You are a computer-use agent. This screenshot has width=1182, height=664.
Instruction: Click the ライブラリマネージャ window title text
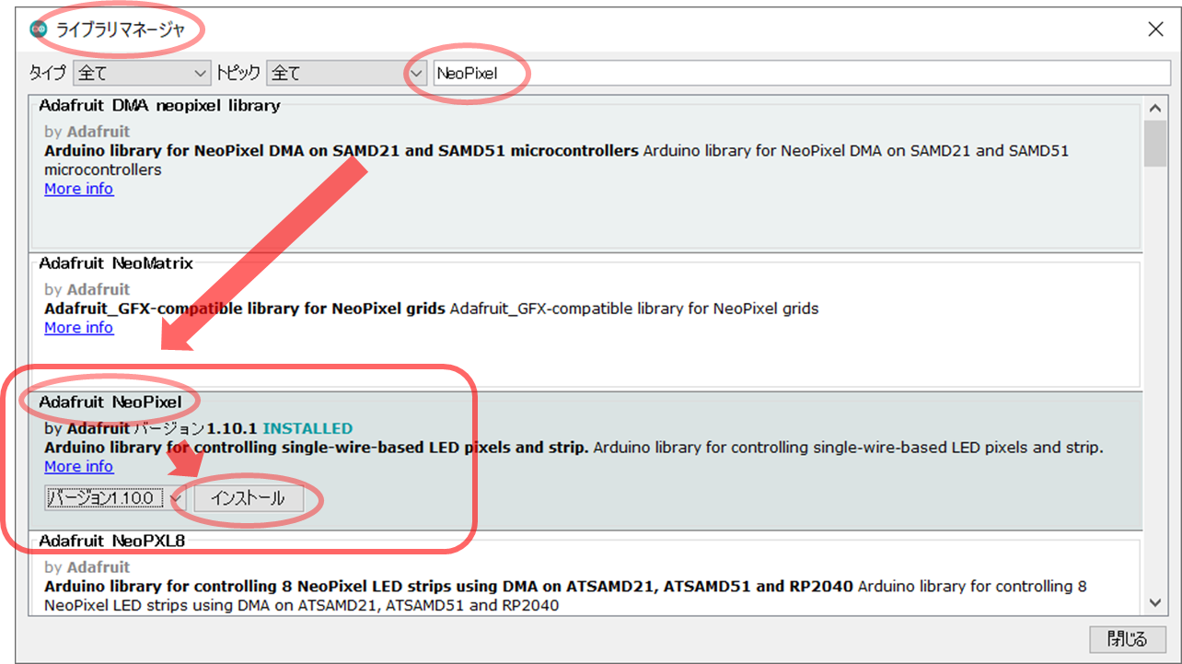point(121,29)
